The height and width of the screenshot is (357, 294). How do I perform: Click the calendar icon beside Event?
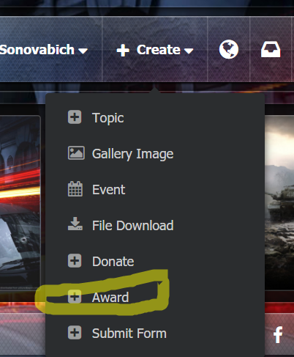click(x=75, y=189)
